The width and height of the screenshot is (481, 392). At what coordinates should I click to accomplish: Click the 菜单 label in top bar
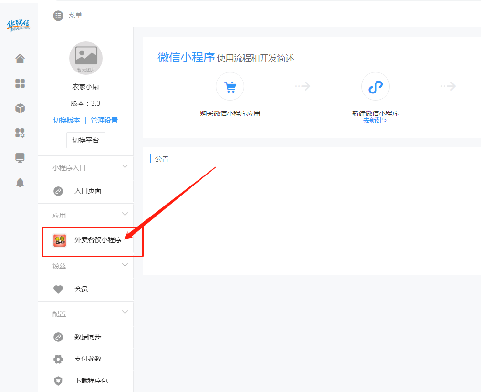click(75, 15)
